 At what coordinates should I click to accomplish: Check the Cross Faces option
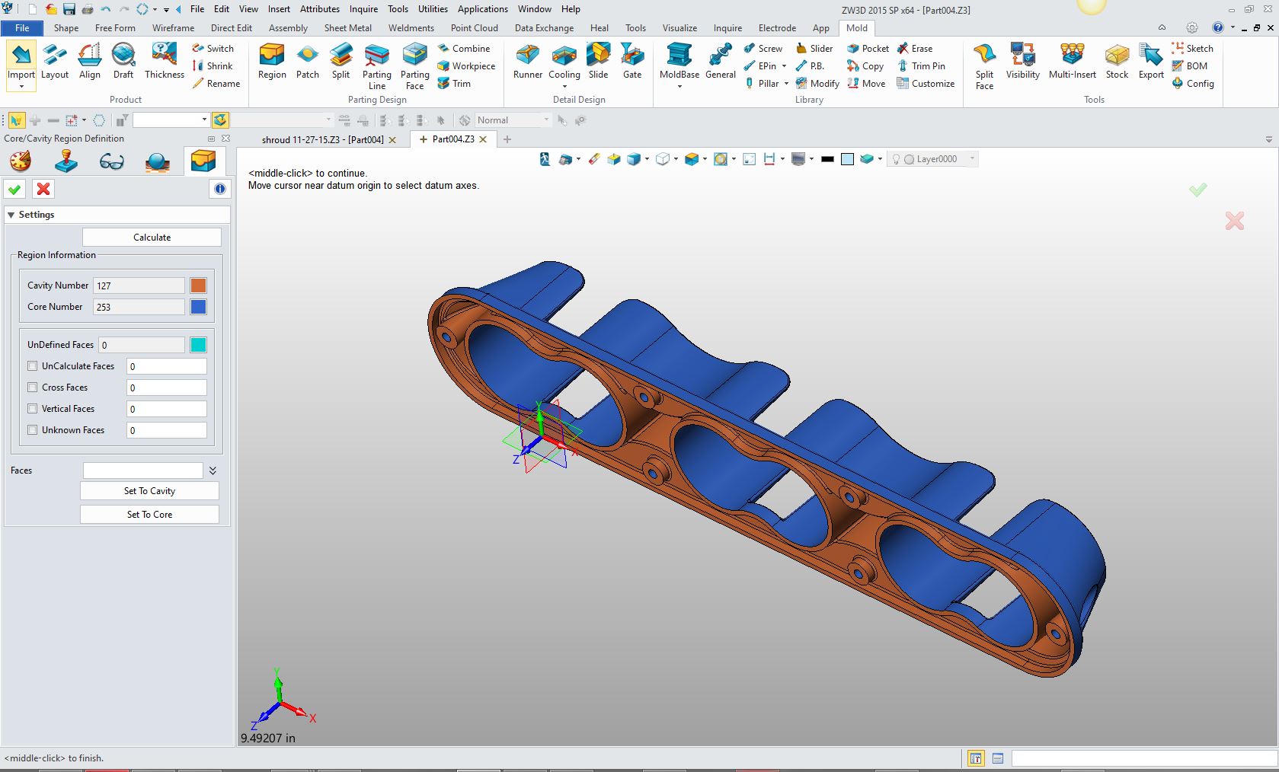coord(33,388)
